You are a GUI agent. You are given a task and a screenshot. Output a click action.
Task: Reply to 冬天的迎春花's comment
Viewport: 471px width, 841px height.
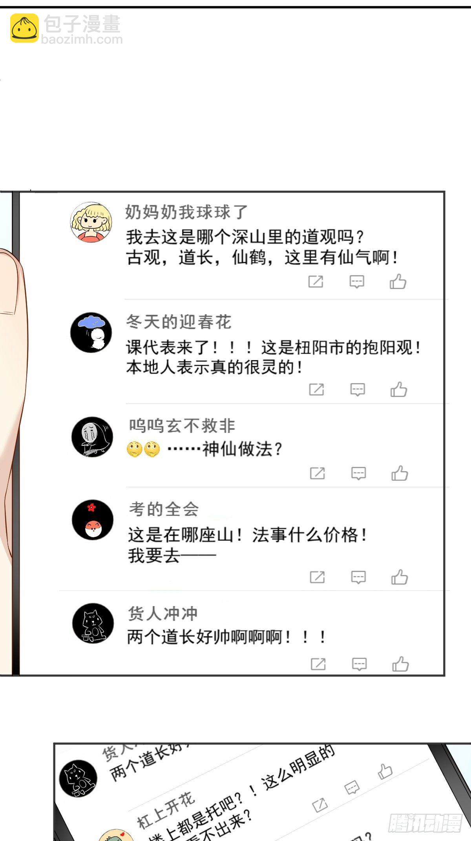(x=358, y=390)
